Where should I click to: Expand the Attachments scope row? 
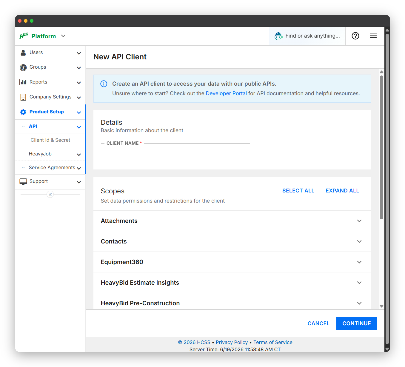pyautogui.click(x=232, y=221)
